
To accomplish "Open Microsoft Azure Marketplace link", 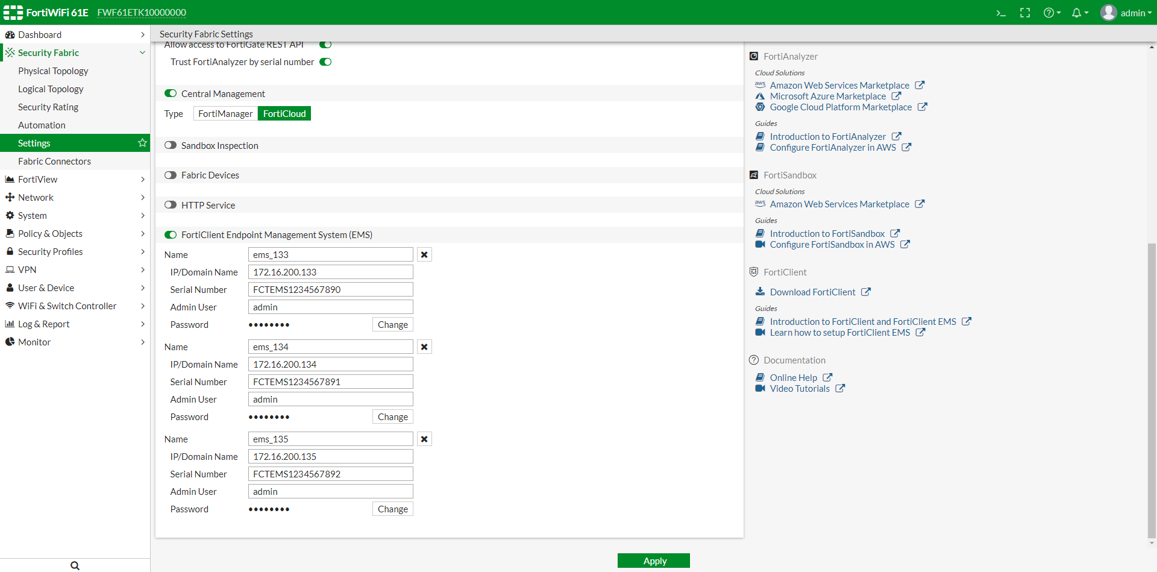I will click(827, 96).
